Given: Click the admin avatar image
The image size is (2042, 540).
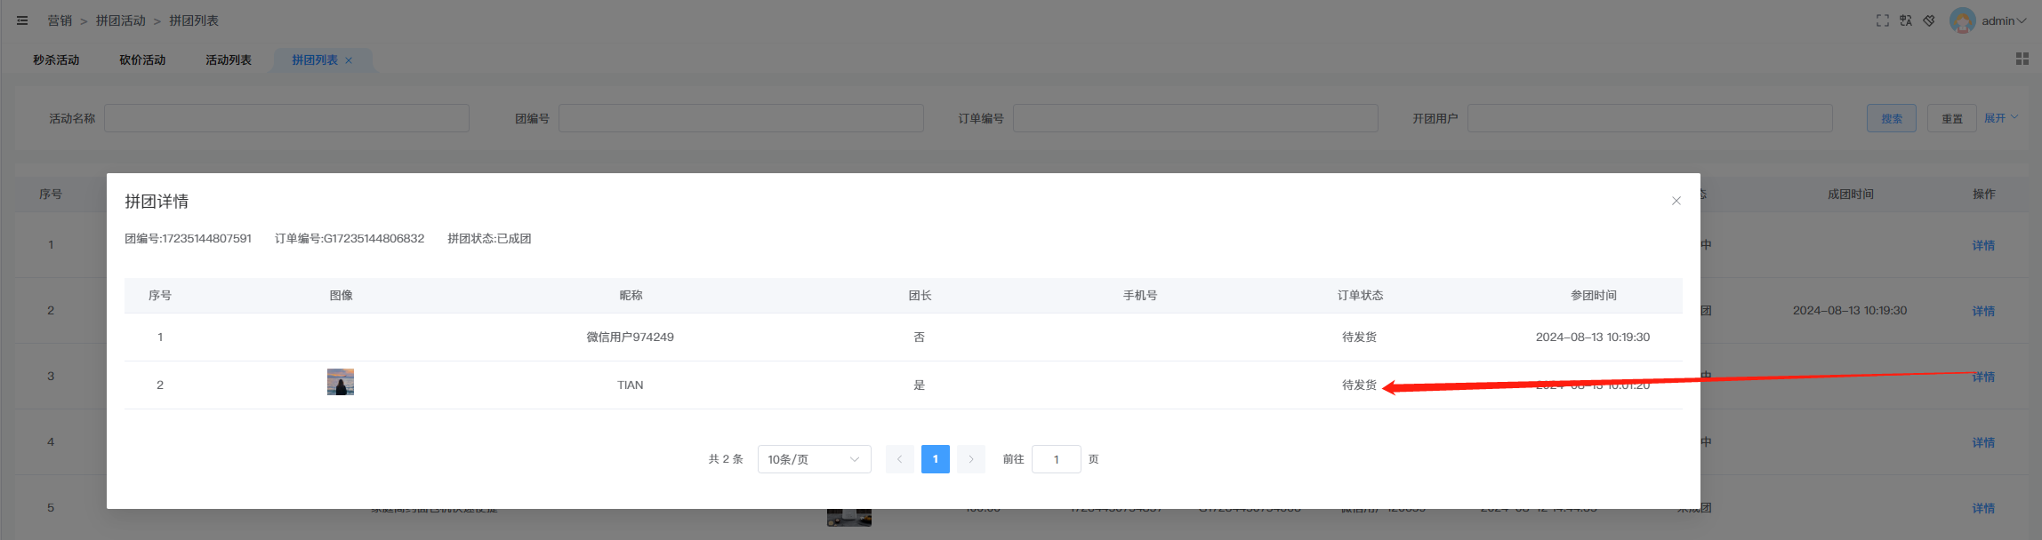Looking at the screenshot, I should coord(1962,20).
